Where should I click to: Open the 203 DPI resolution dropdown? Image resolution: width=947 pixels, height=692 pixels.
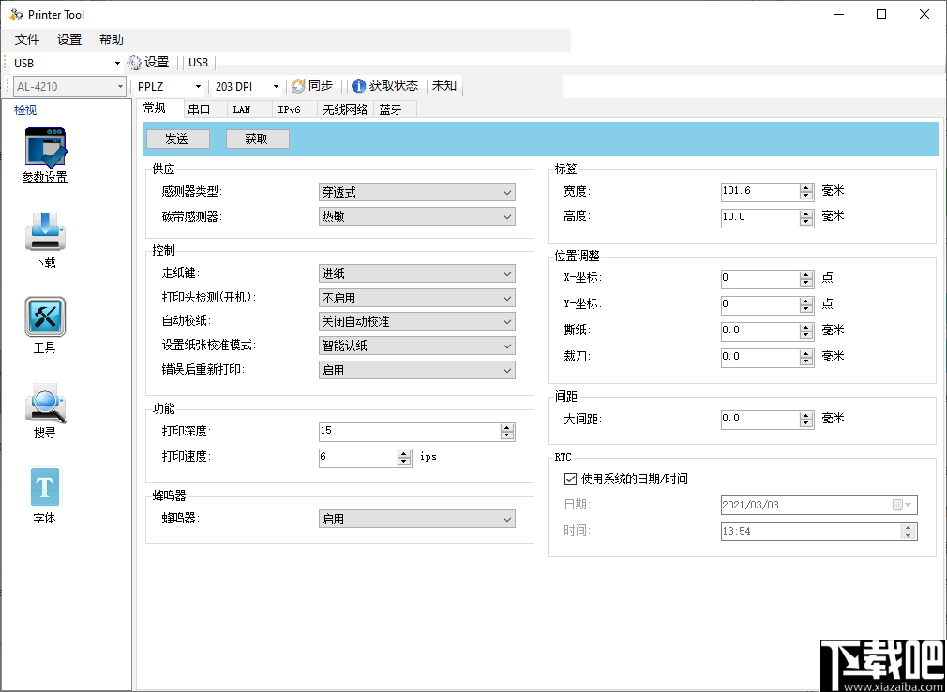pyautogui.click(x=275, y=85)
